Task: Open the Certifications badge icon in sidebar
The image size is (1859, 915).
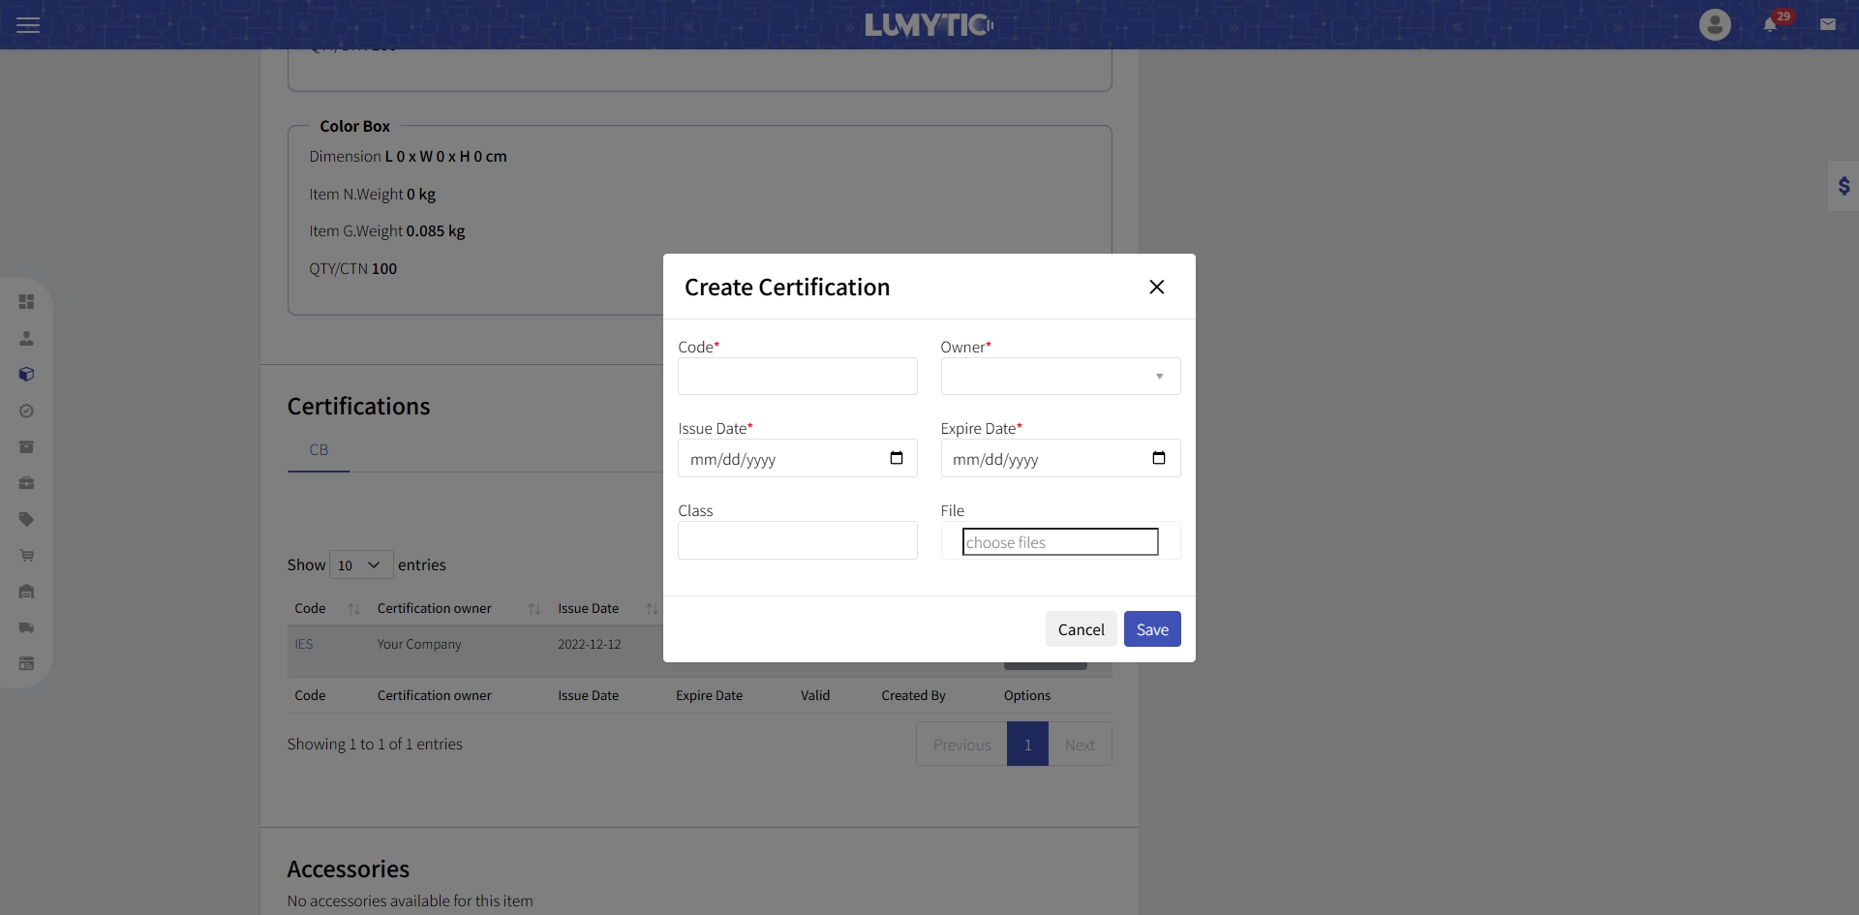Action: pos(26,411)
